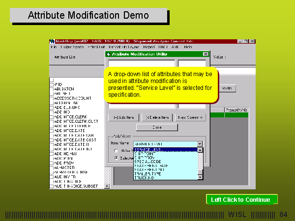Go to Next Screen button
Image resolution: width=295 pixels, height=221 pixels.
pos(190,118)
